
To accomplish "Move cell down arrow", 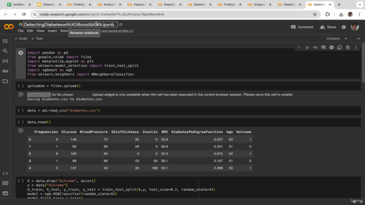I will 307,47.
